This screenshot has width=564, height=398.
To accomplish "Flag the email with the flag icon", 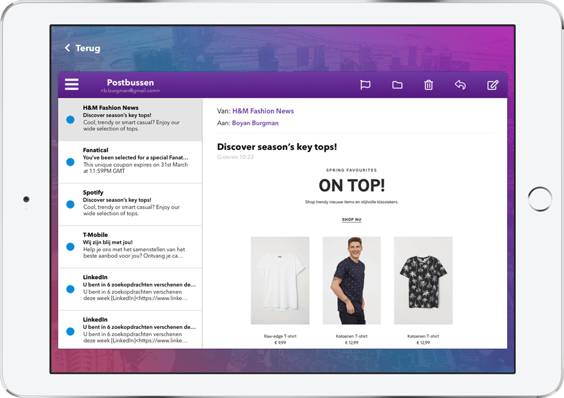I will (x=365, y=85).
